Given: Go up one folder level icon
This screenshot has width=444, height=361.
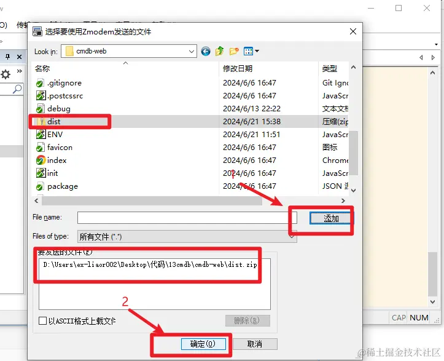Looking at the screenshot, I should [219, 51].
